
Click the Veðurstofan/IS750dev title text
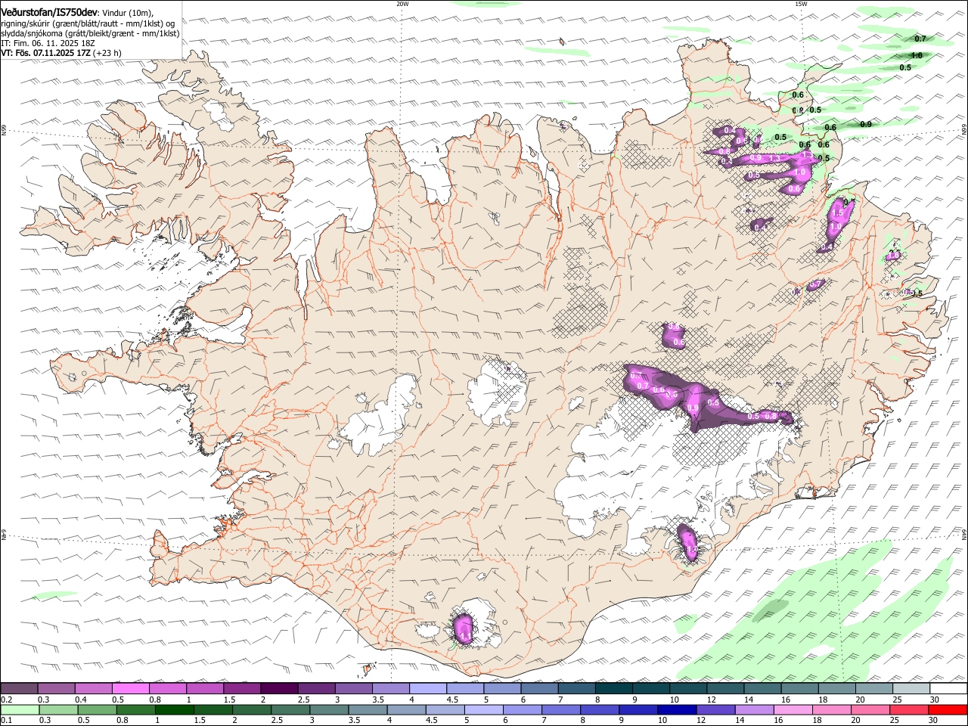[x=49, y=12]
